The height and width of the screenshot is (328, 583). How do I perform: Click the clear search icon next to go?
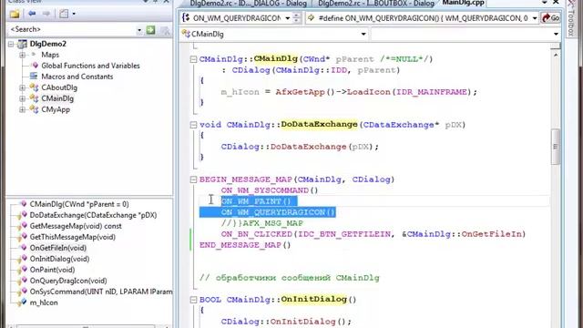pos(165,30)
